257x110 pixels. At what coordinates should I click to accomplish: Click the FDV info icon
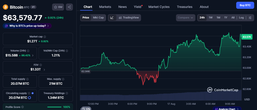tap(41, 65)
